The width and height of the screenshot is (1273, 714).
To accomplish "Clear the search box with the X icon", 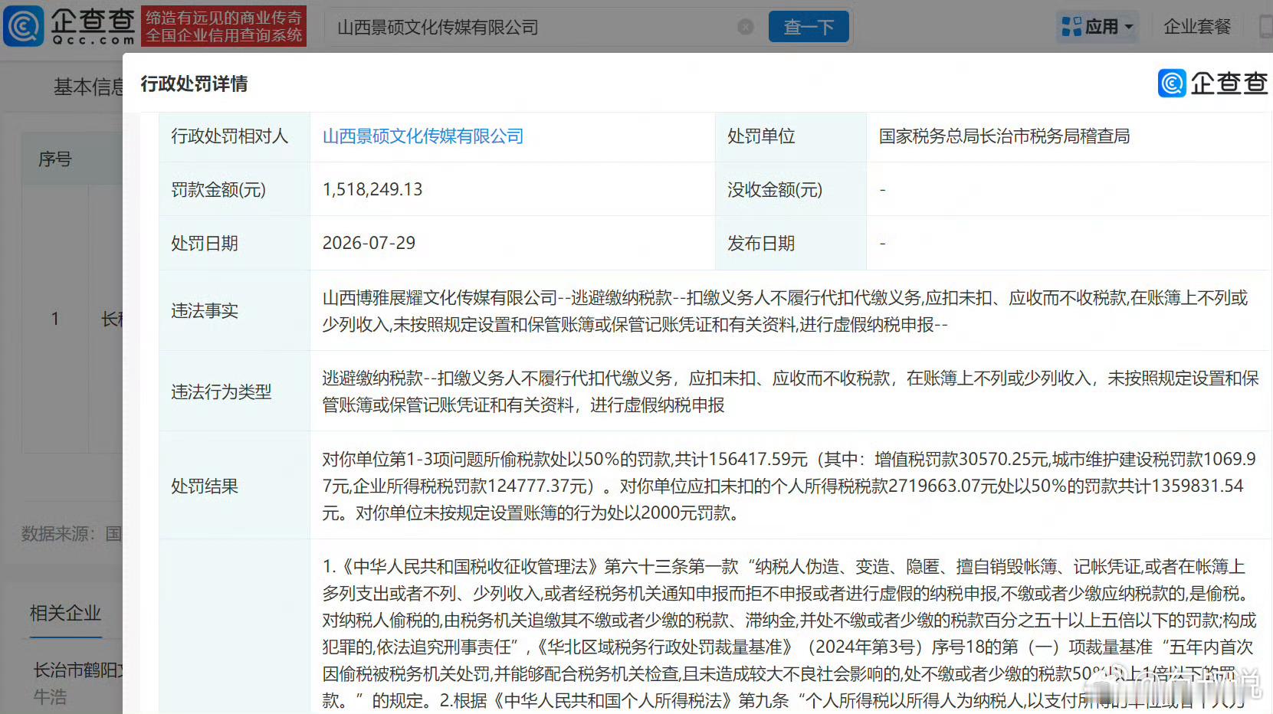I will [745, 27].
